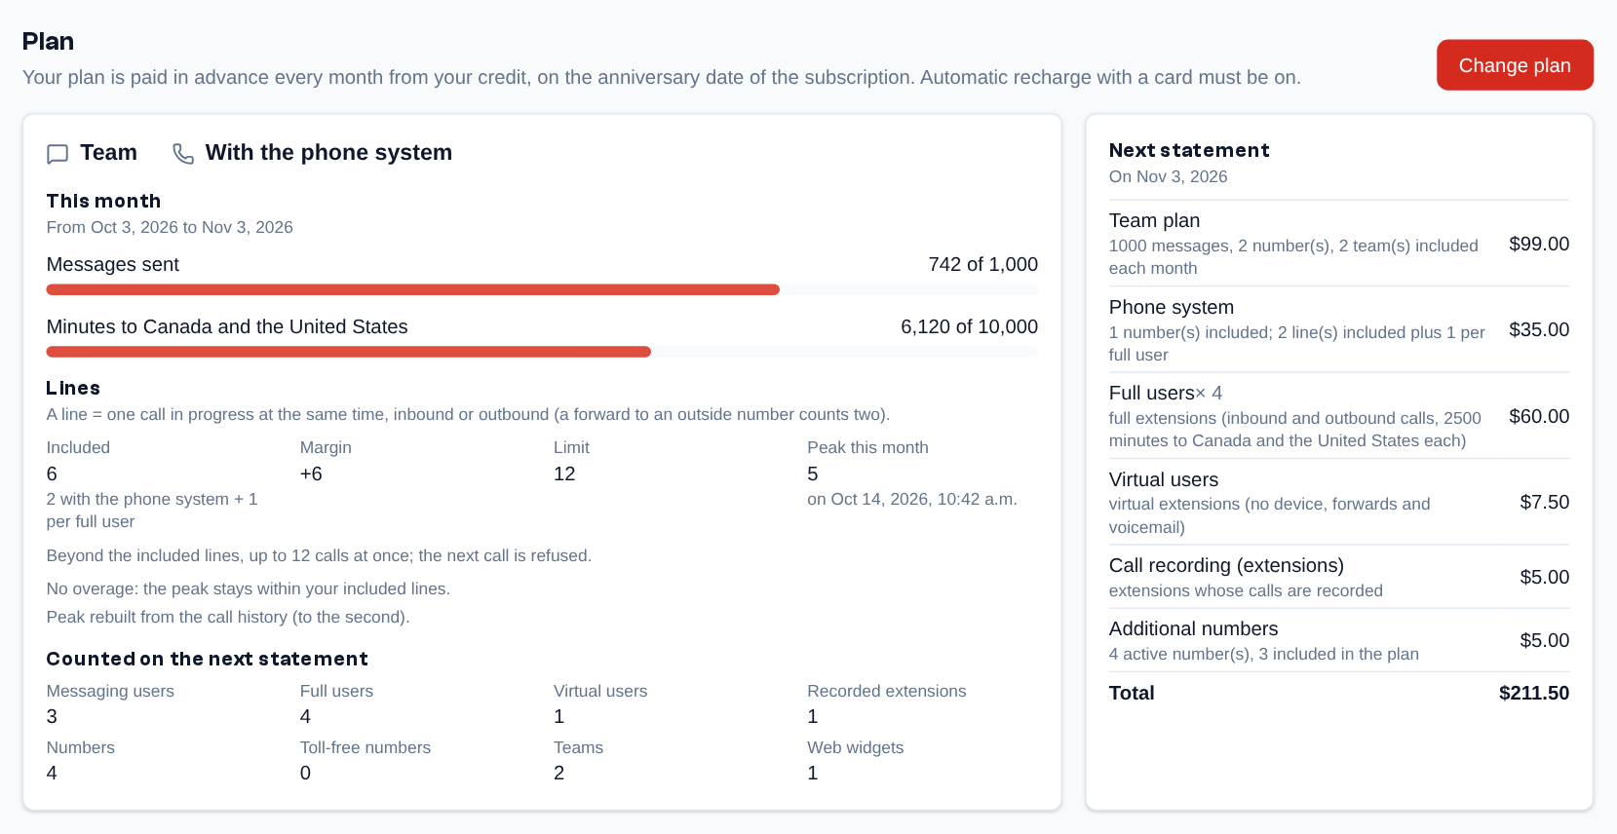
Task: Click 'Peak rebuilt from the call history' note
Action: point(228,617)
